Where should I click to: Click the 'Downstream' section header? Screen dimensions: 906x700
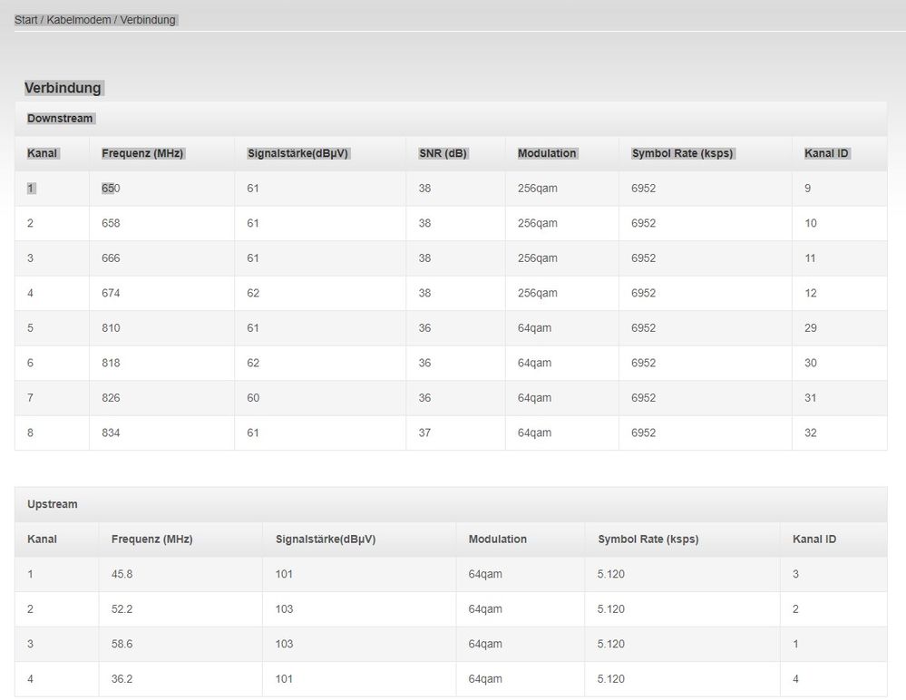pos(60,119)
